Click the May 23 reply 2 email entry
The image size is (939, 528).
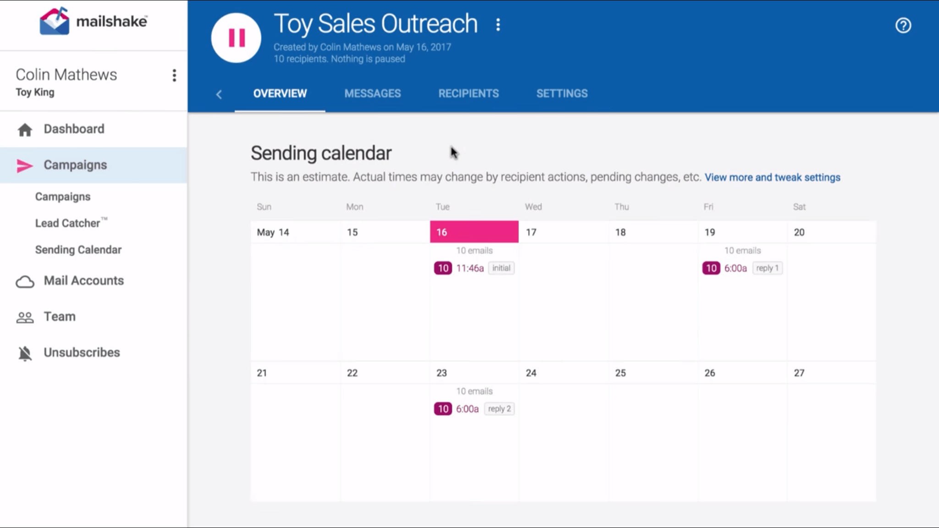pos(474,409)
